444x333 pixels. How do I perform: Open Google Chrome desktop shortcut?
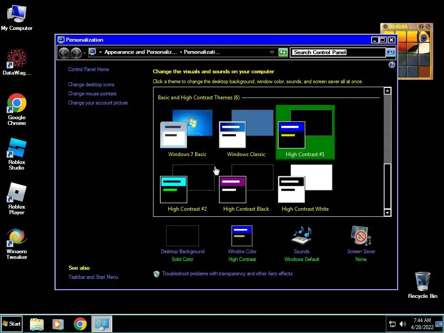point(17,109)
